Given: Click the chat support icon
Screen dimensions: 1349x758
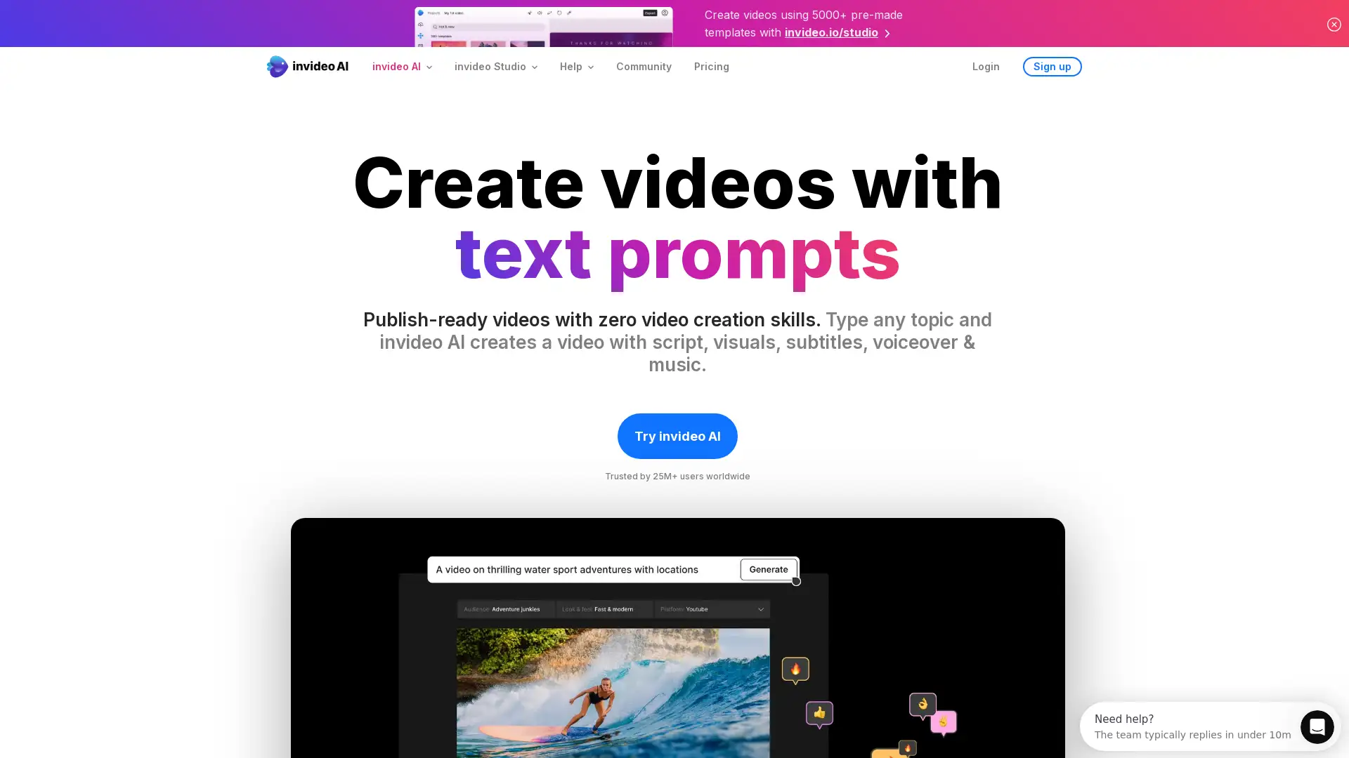Looking at the screenshot, I should [x=1316, y=726].
